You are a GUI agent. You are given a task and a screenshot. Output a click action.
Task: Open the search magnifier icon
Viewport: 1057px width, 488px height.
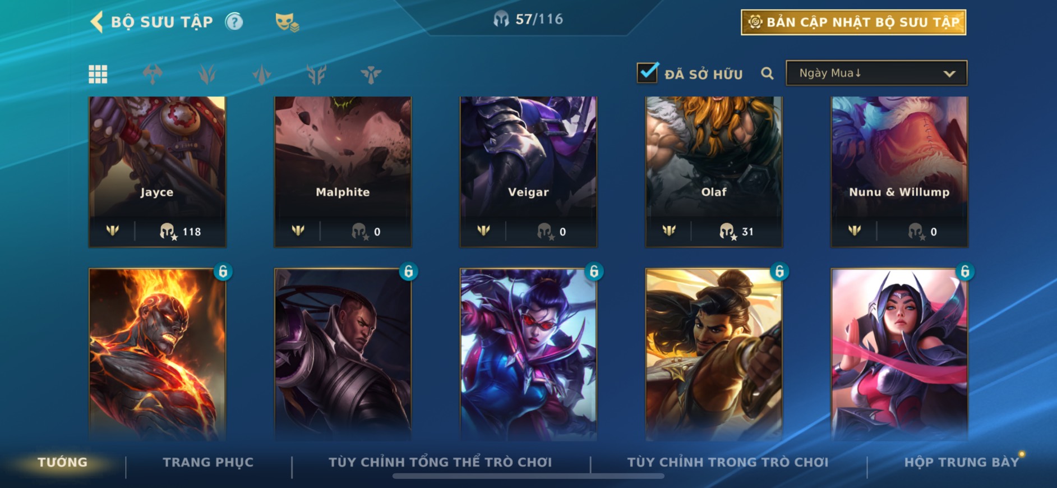click(767, 73)
